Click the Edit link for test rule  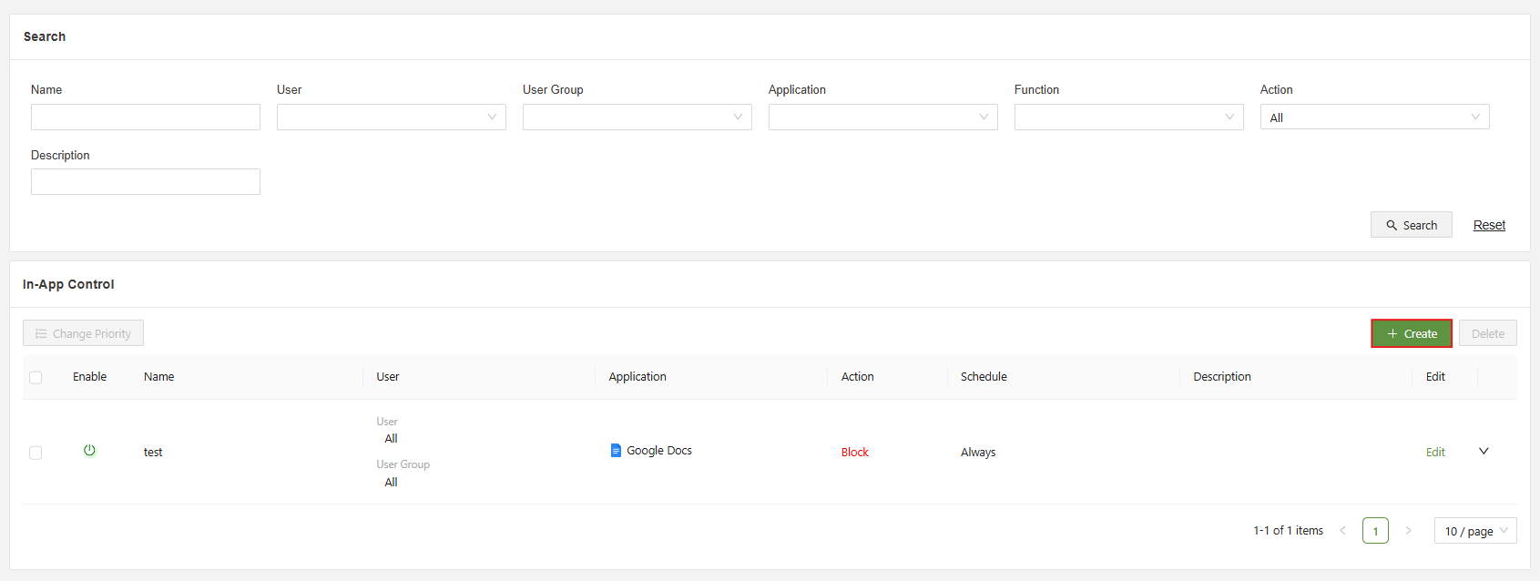coord(1435,452)
